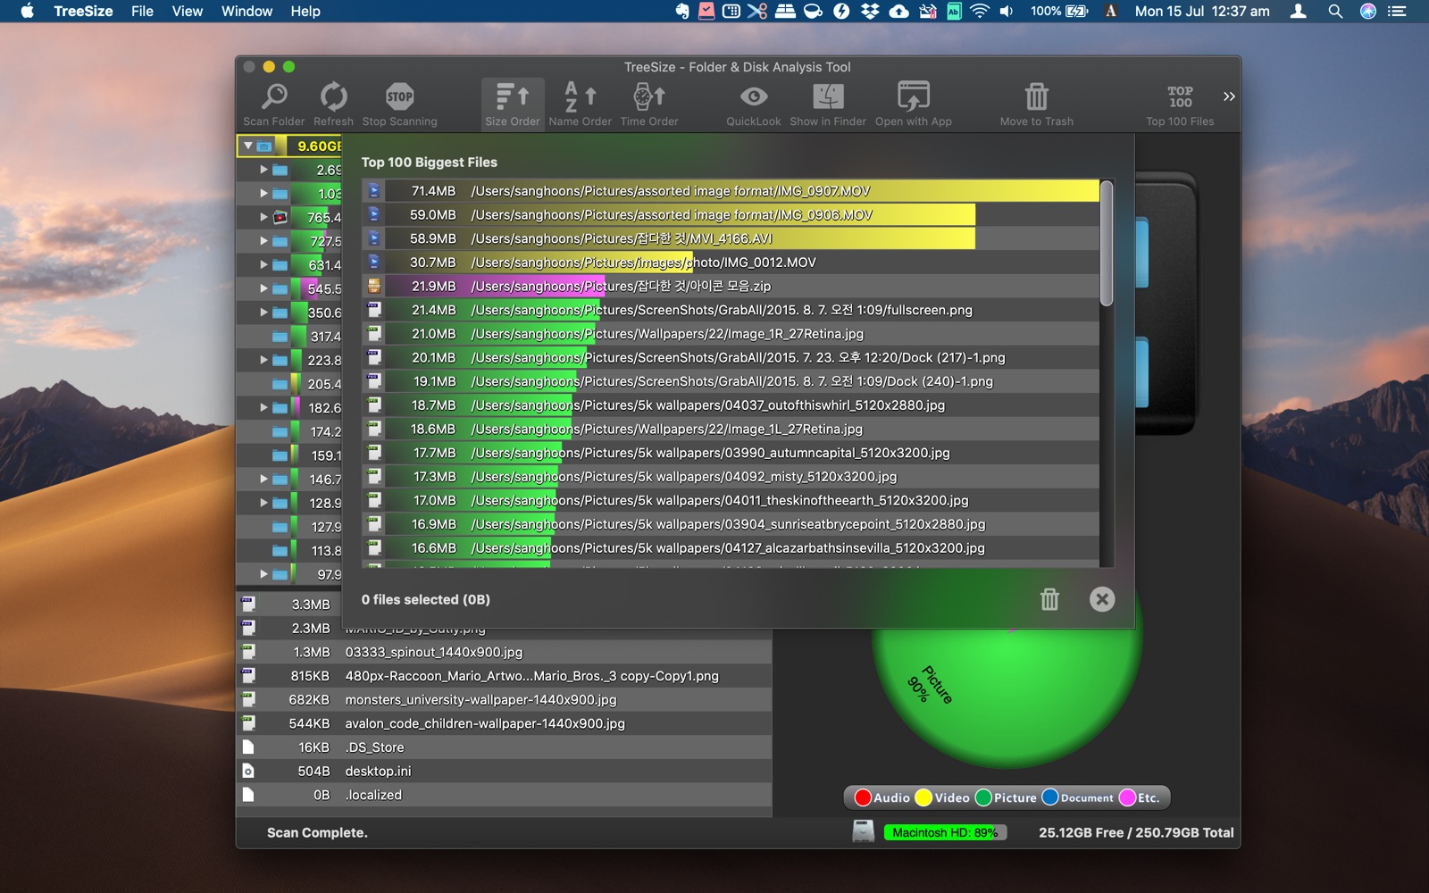Select the Name Order sort icon
Image resolution: width=1429 pixels, height=893 pixels.
[x=580, y=96]
